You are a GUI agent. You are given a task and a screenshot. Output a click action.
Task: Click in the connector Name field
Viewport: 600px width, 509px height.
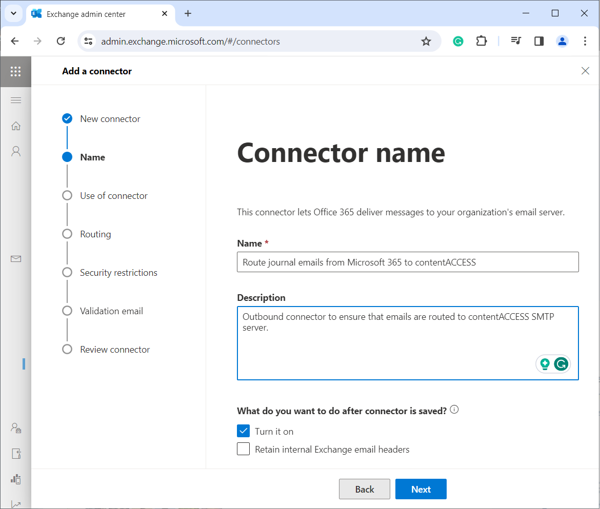408,262
